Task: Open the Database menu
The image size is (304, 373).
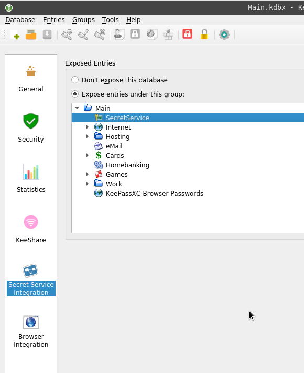Action: (20, 20)
